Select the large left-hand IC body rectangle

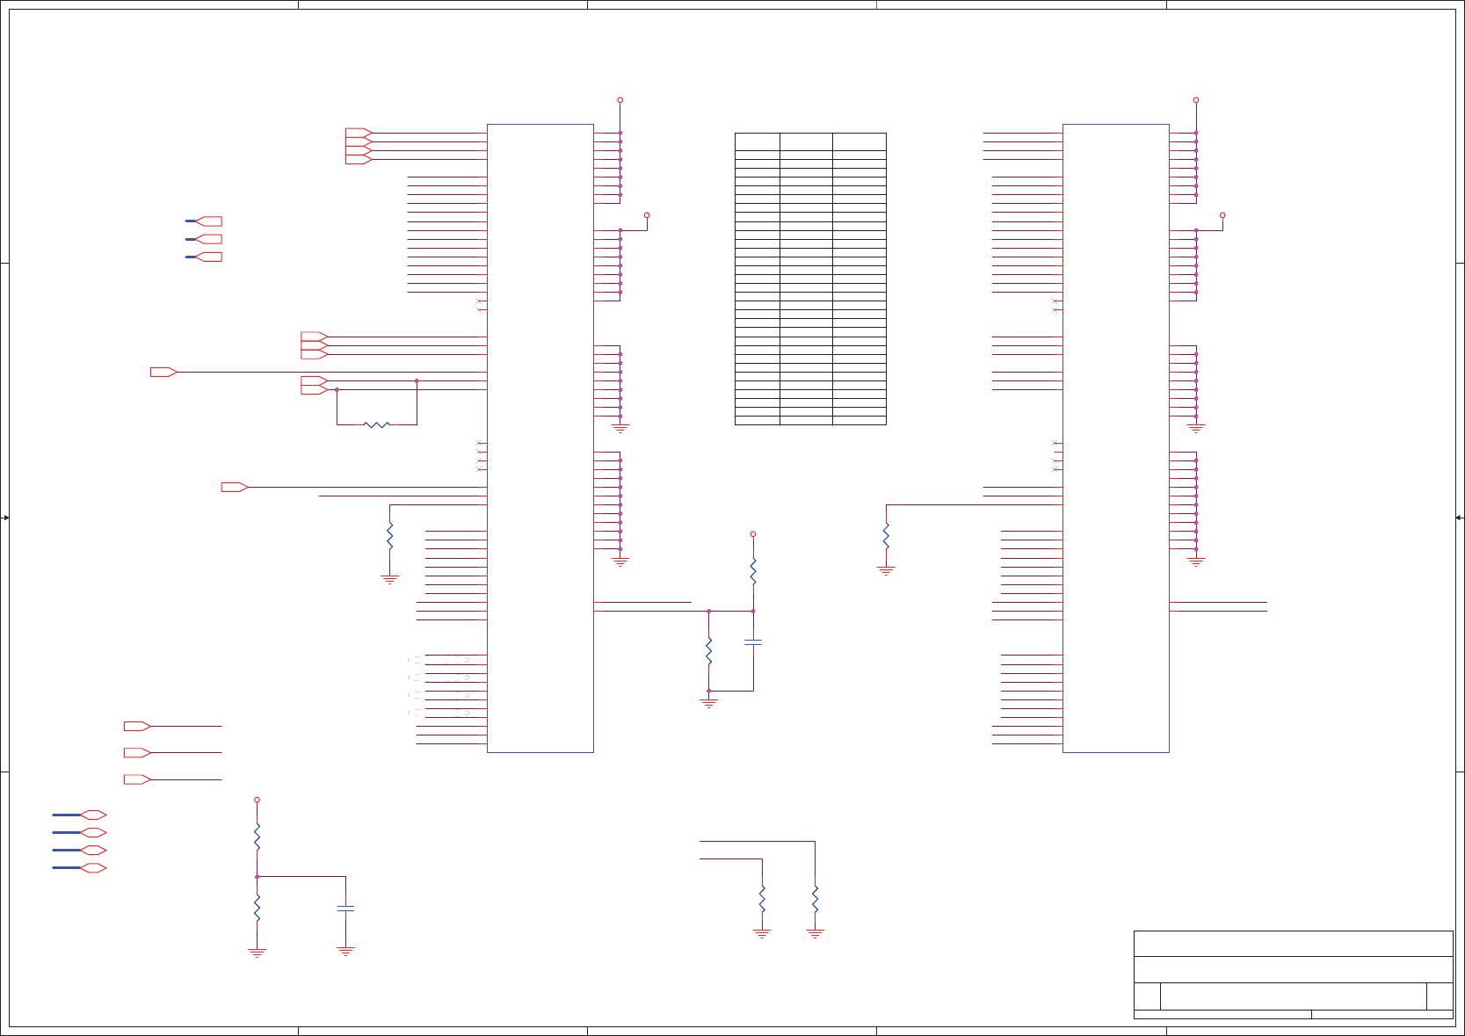click(x=540, y=438)
